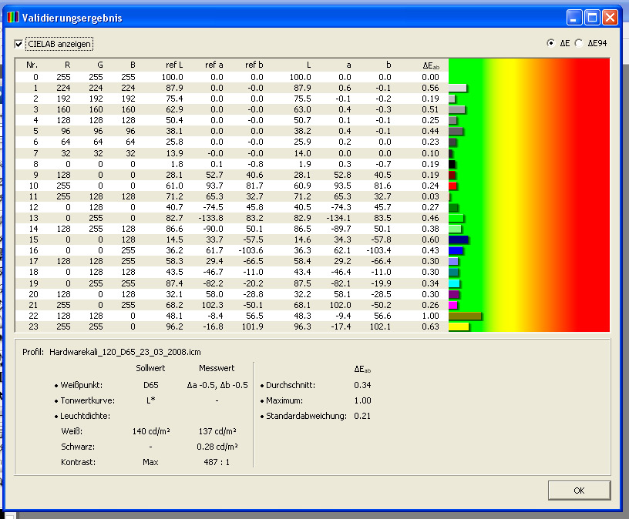Click the ref L column header
Viewport: 629px width, 519px height.
[174, 65]
